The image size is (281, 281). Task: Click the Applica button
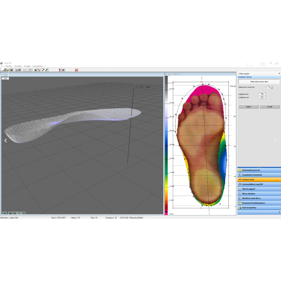[x=248, y=107]
